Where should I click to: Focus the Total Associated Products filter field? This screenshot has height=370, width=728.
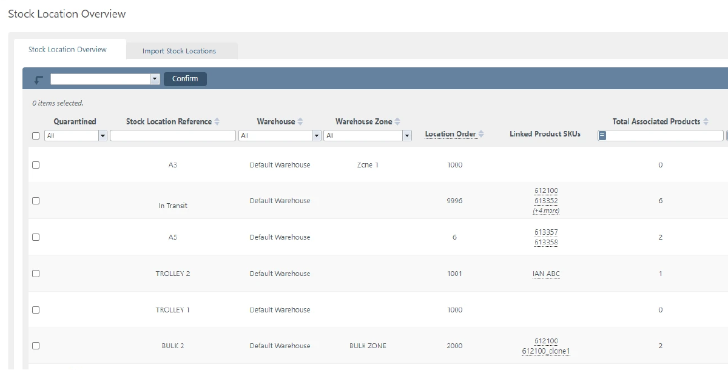tap(666, 136)
